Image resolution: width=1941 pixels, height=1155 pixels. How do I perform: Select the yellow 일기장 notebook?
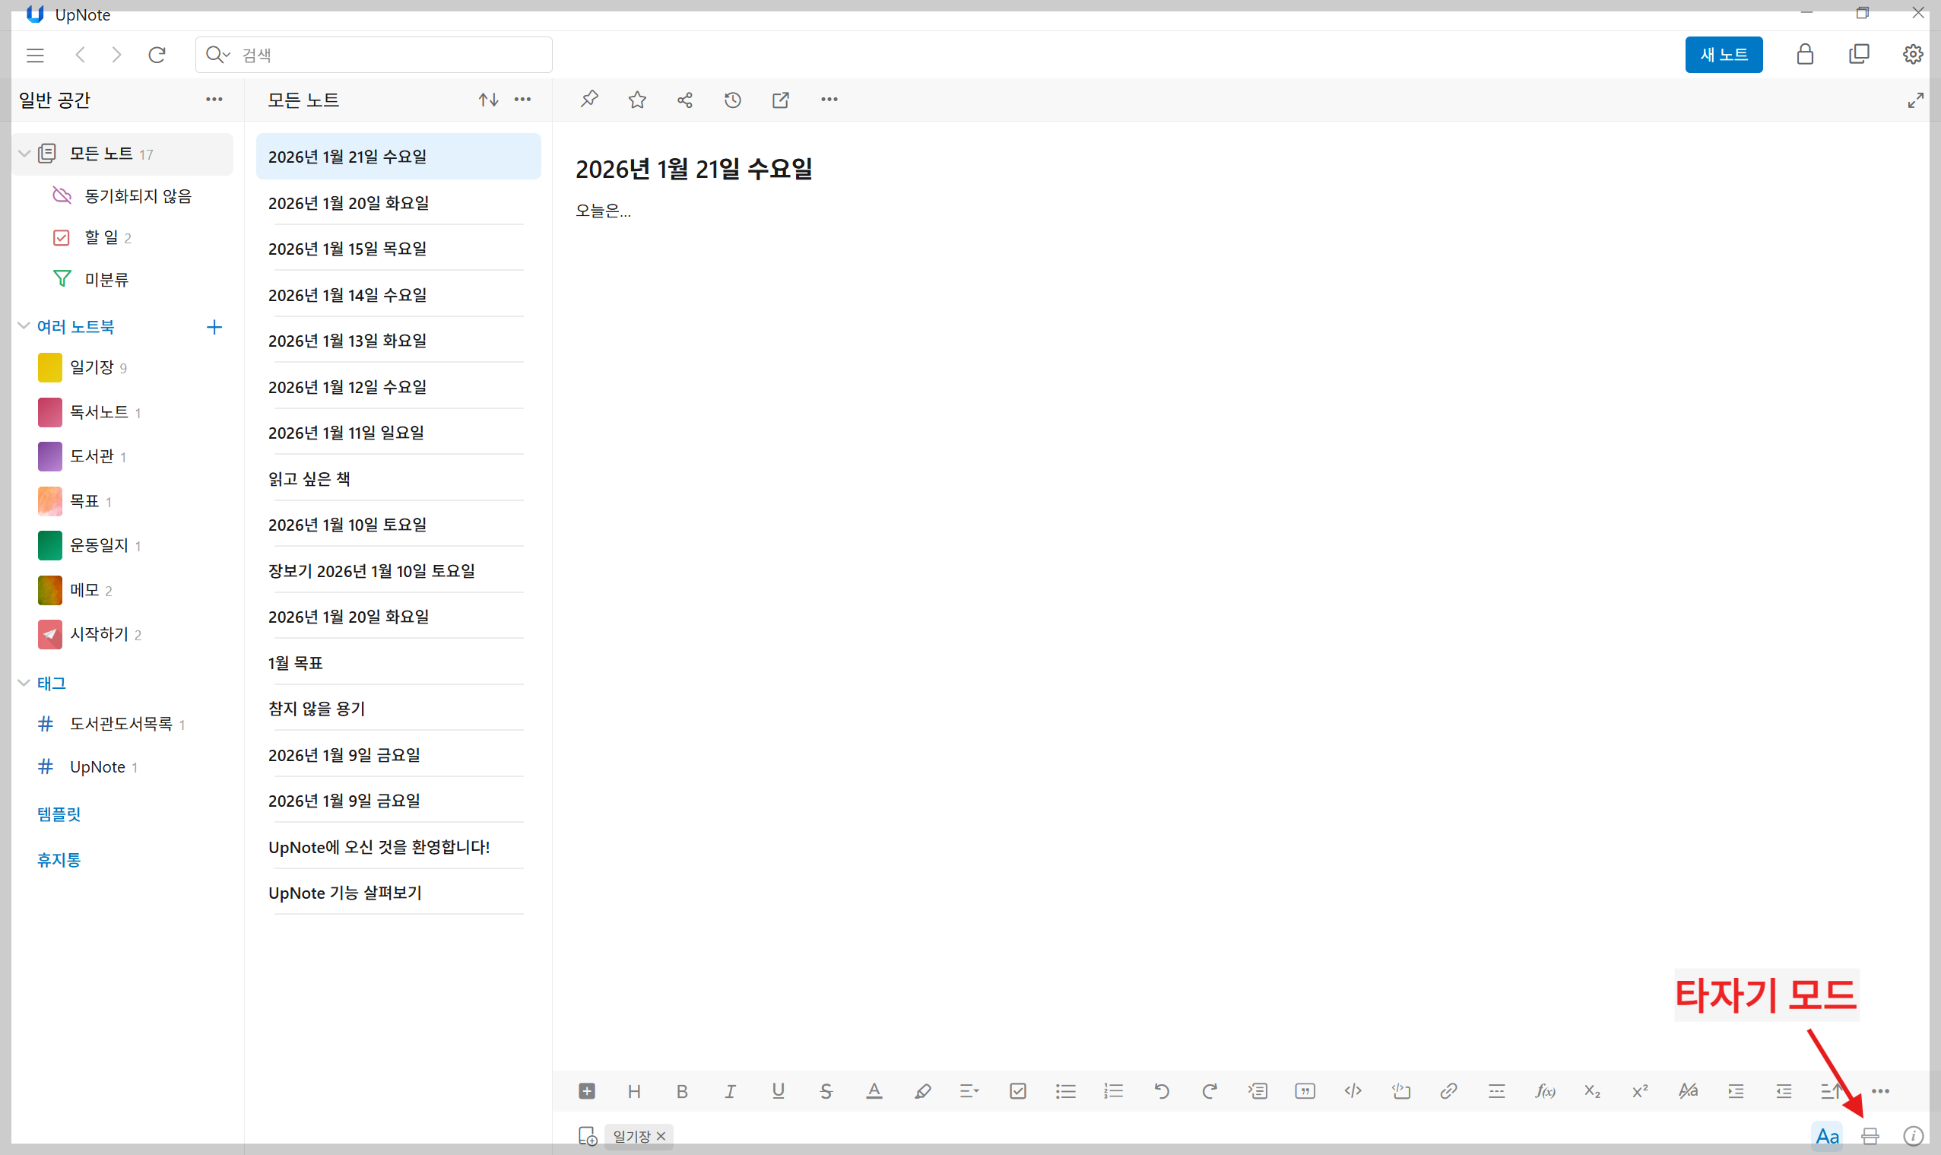[92, 367]
